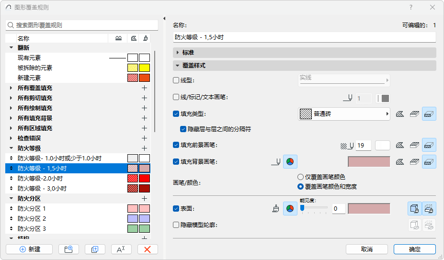Select the 防火分区 2 rule
The width and height of the screenshot is (444, 260).
(x=78, y=219)
